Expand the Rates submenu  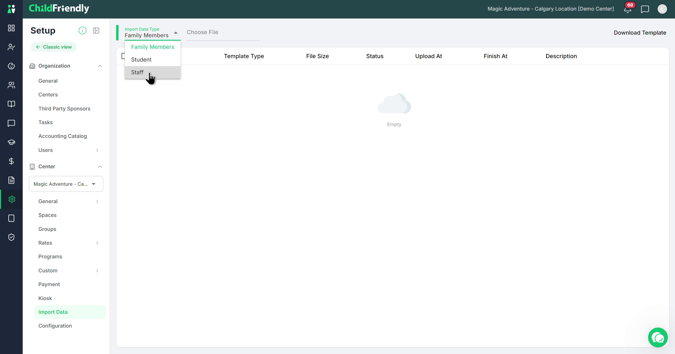click(x=97, y=243)
